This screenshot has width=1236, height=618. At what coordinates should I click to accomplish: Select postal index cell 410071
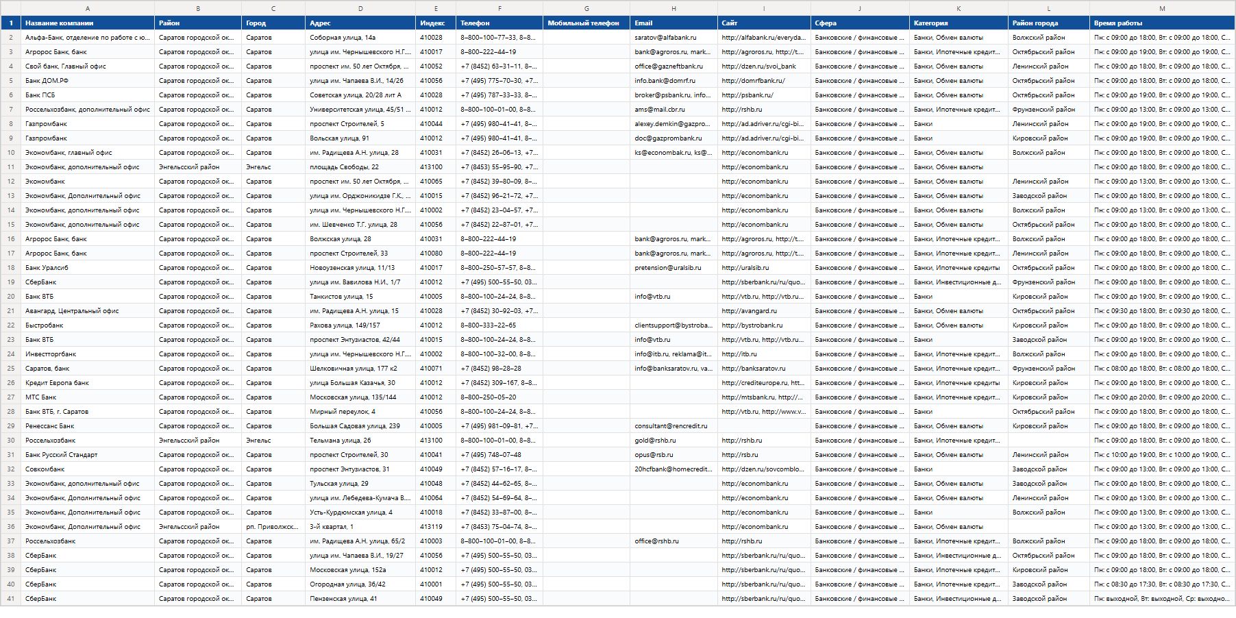(436, 369)
